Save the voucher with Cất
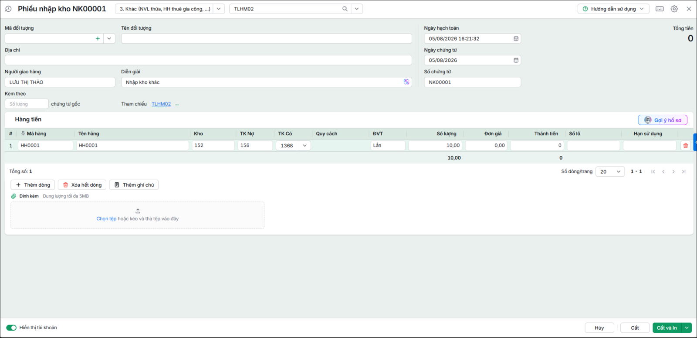Image resolution: width=697 pixels, height=338 pixels. point(635,328)
